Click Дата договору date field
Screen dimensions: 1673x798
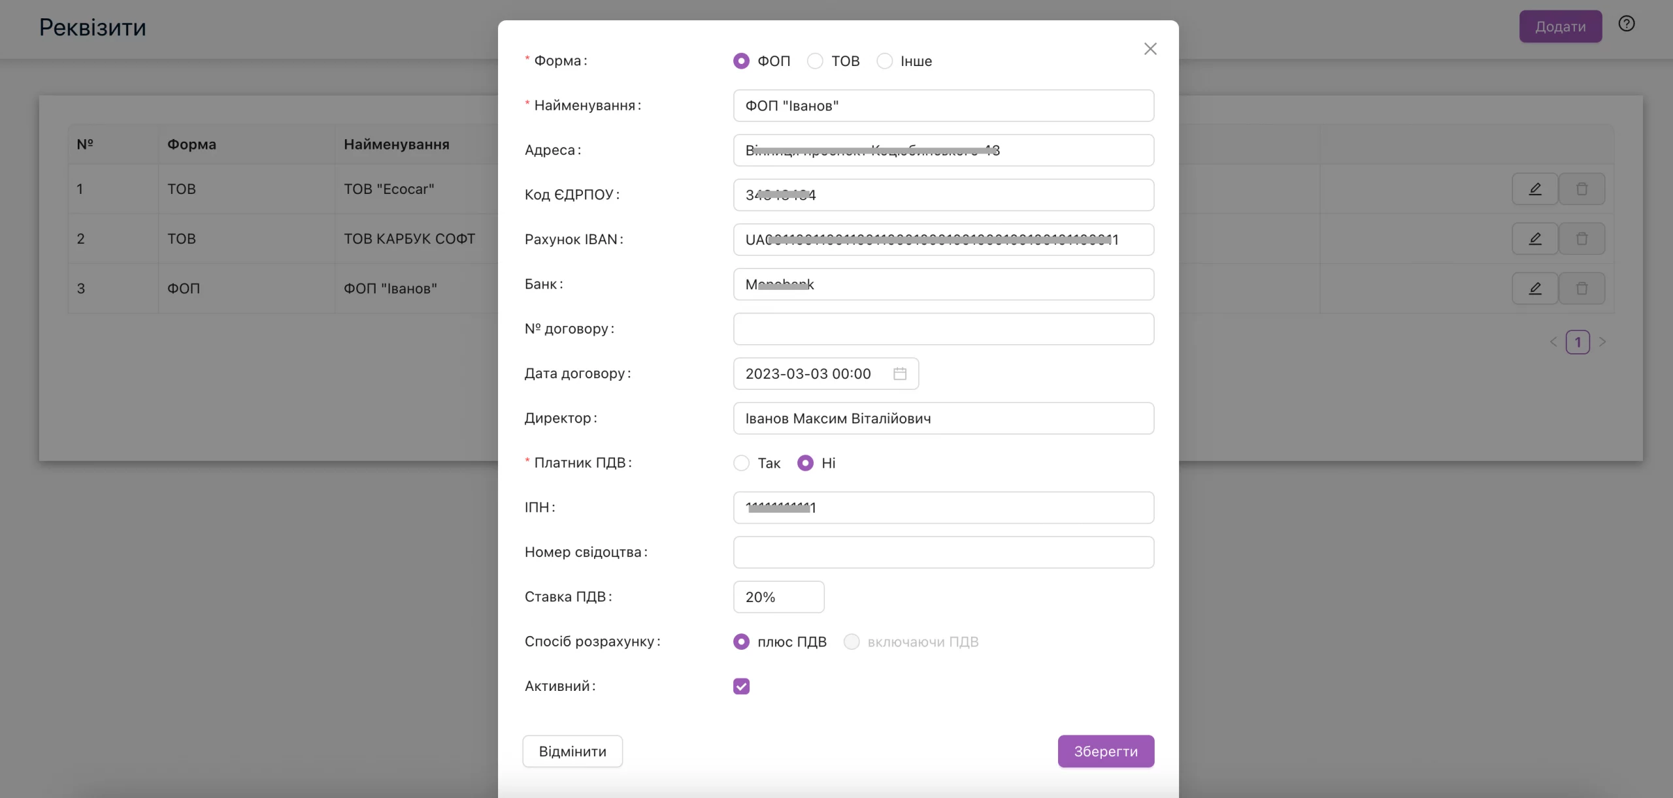pos(826,374)
